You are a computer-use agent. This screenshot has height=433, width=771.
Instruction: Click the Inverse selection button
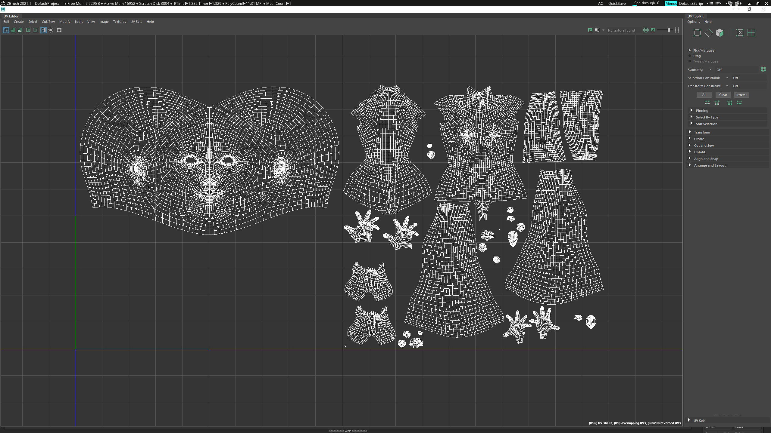click(741, 95)
